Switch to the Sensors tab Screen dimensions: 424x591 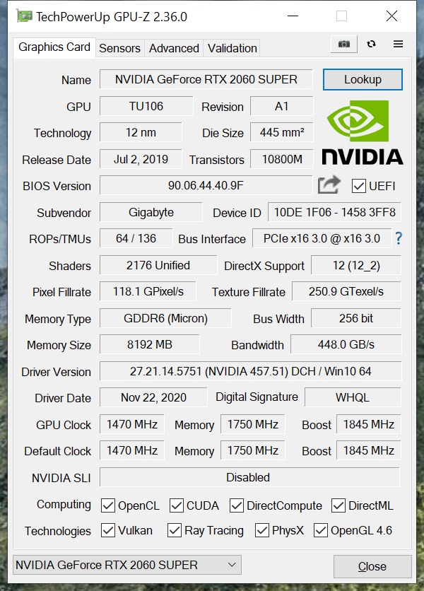pyautogui.click(x=119, y=48)
